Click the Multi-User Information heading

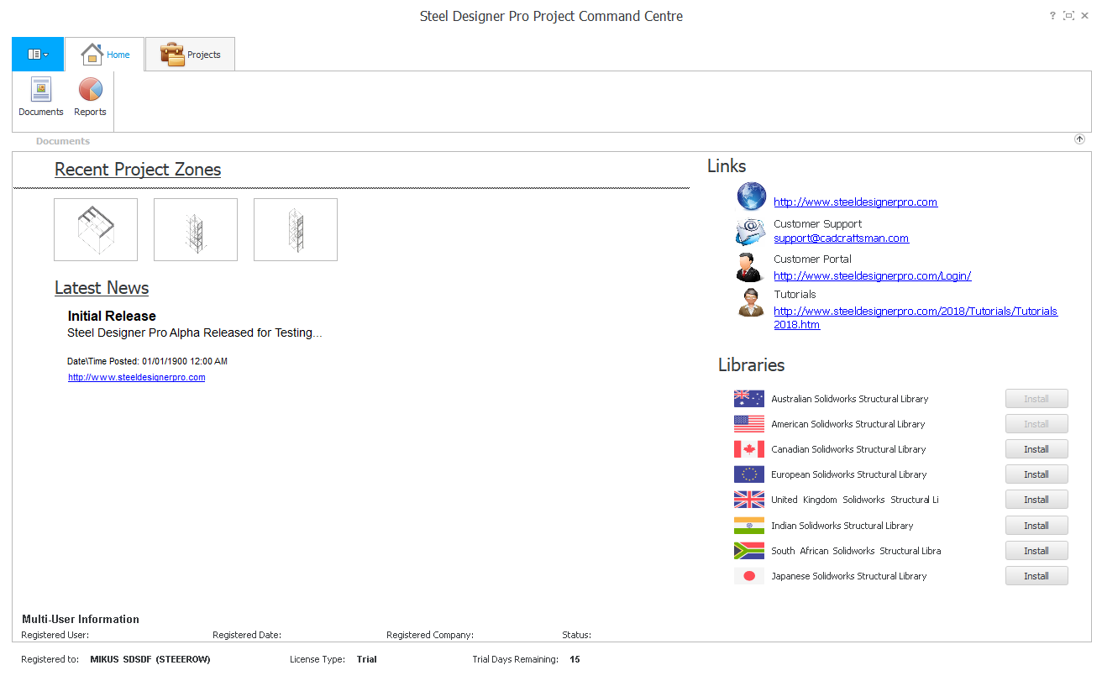point(81,620)
